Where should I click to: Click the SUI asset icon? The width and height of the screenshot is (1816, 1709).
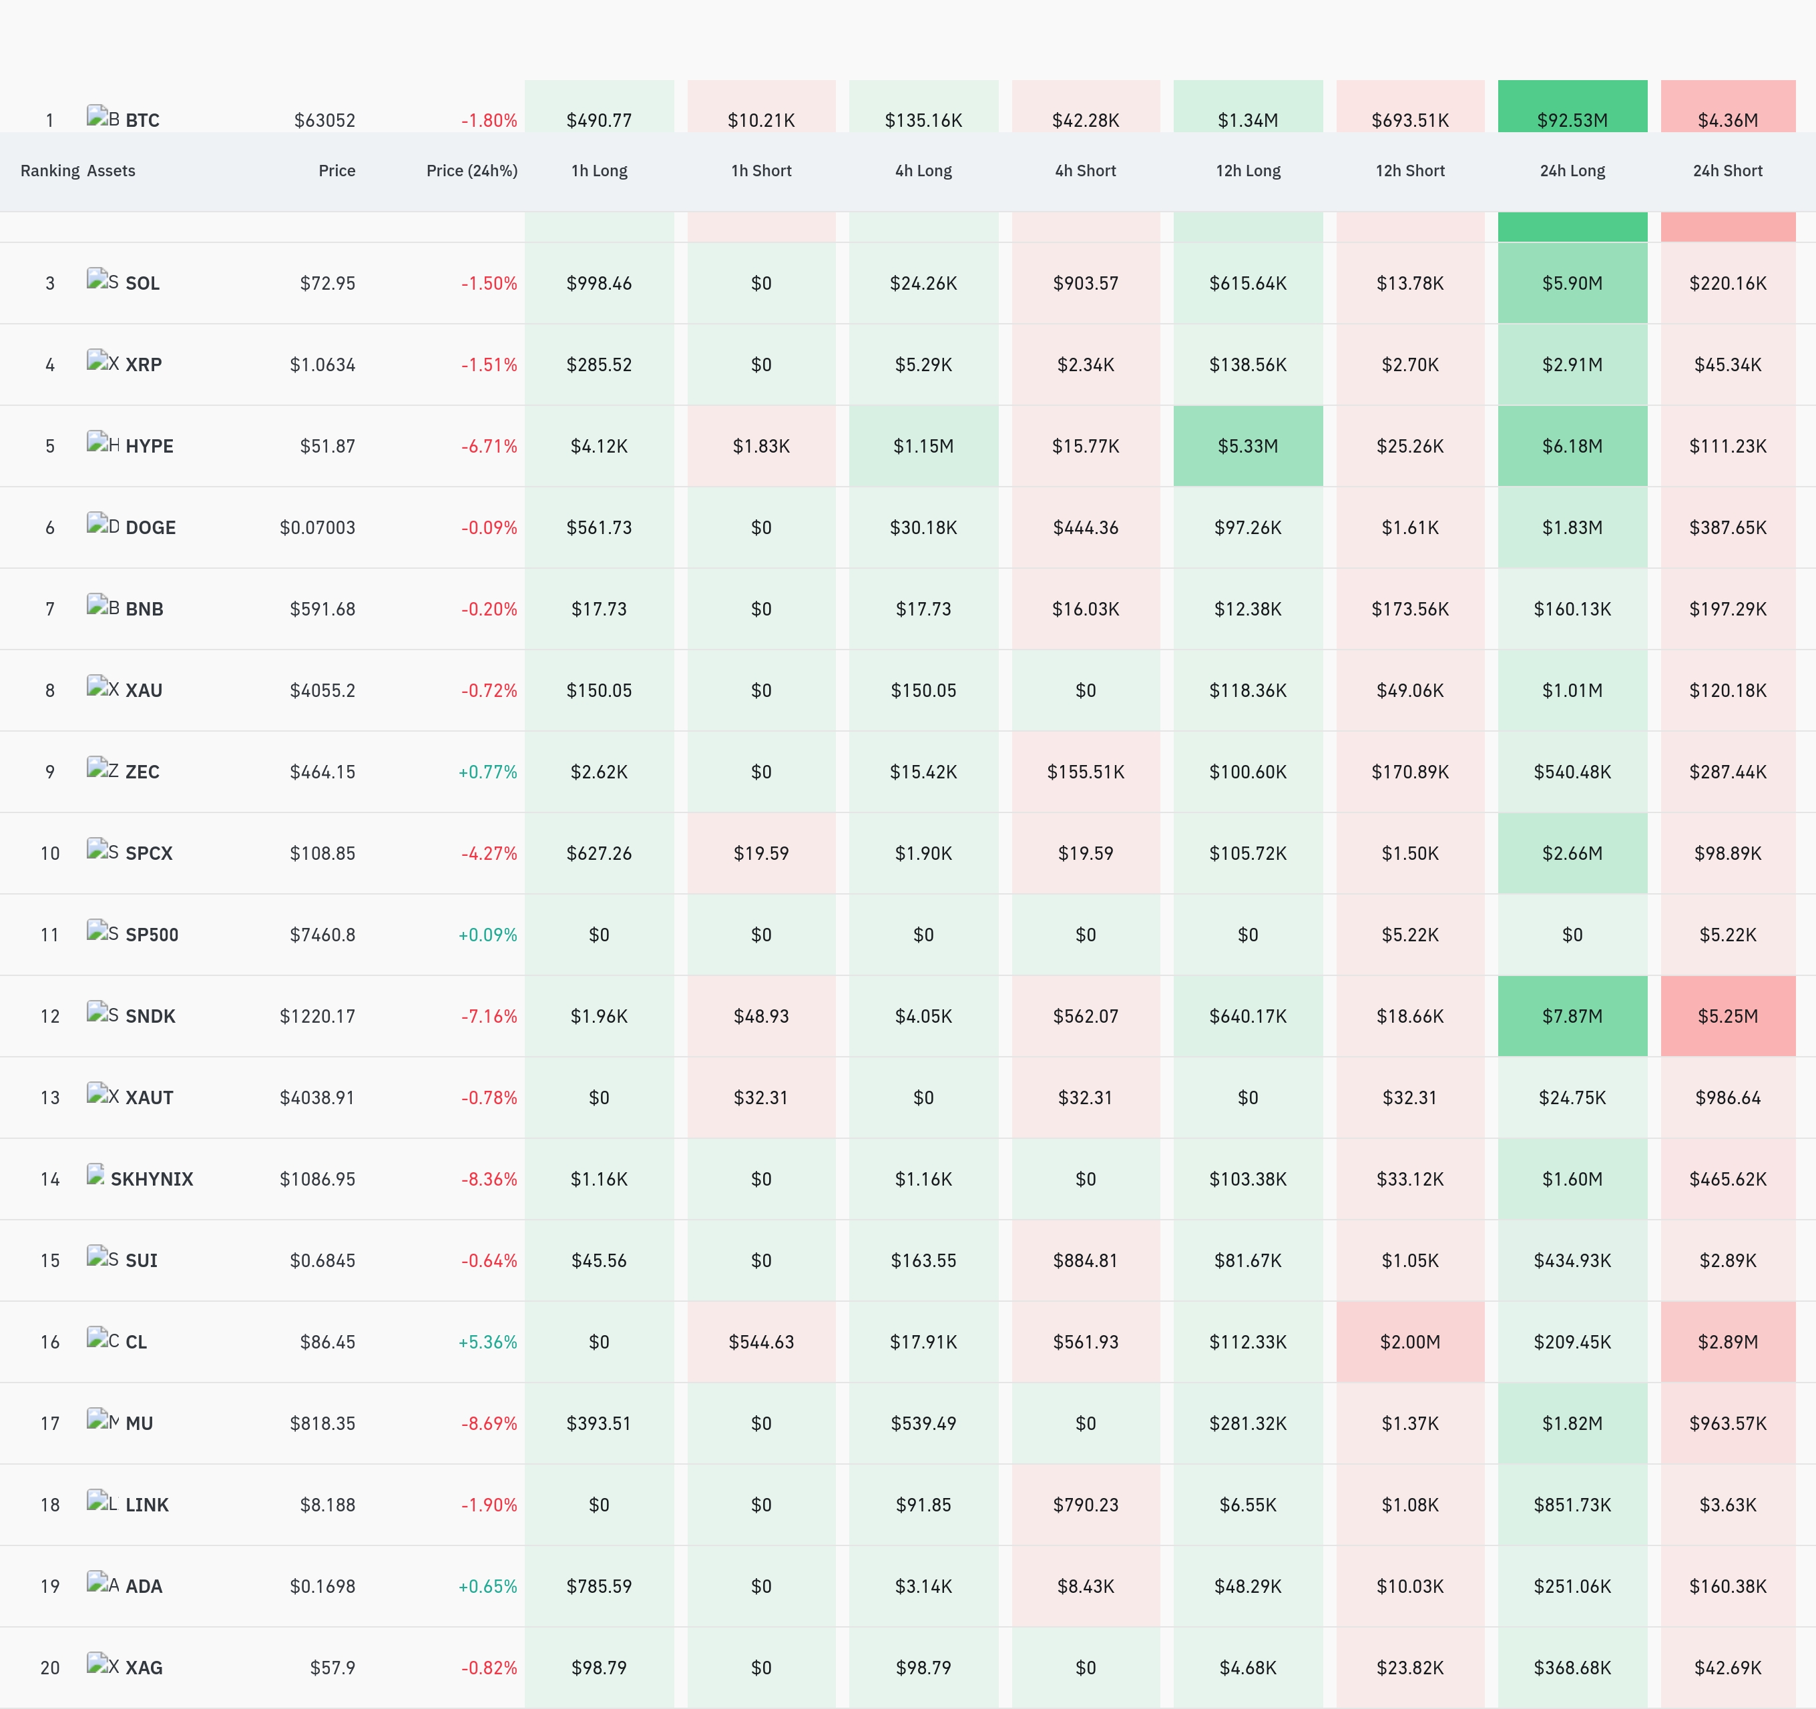pos(103,1257)
